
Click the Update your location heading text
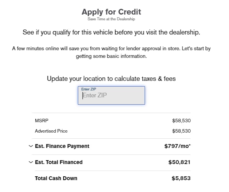click(x=111, y=79)
